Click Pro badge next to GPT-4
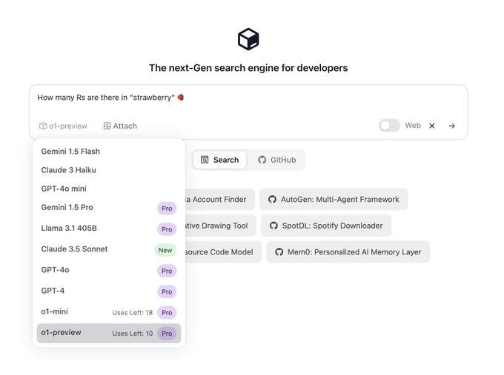 coord(167,292)
